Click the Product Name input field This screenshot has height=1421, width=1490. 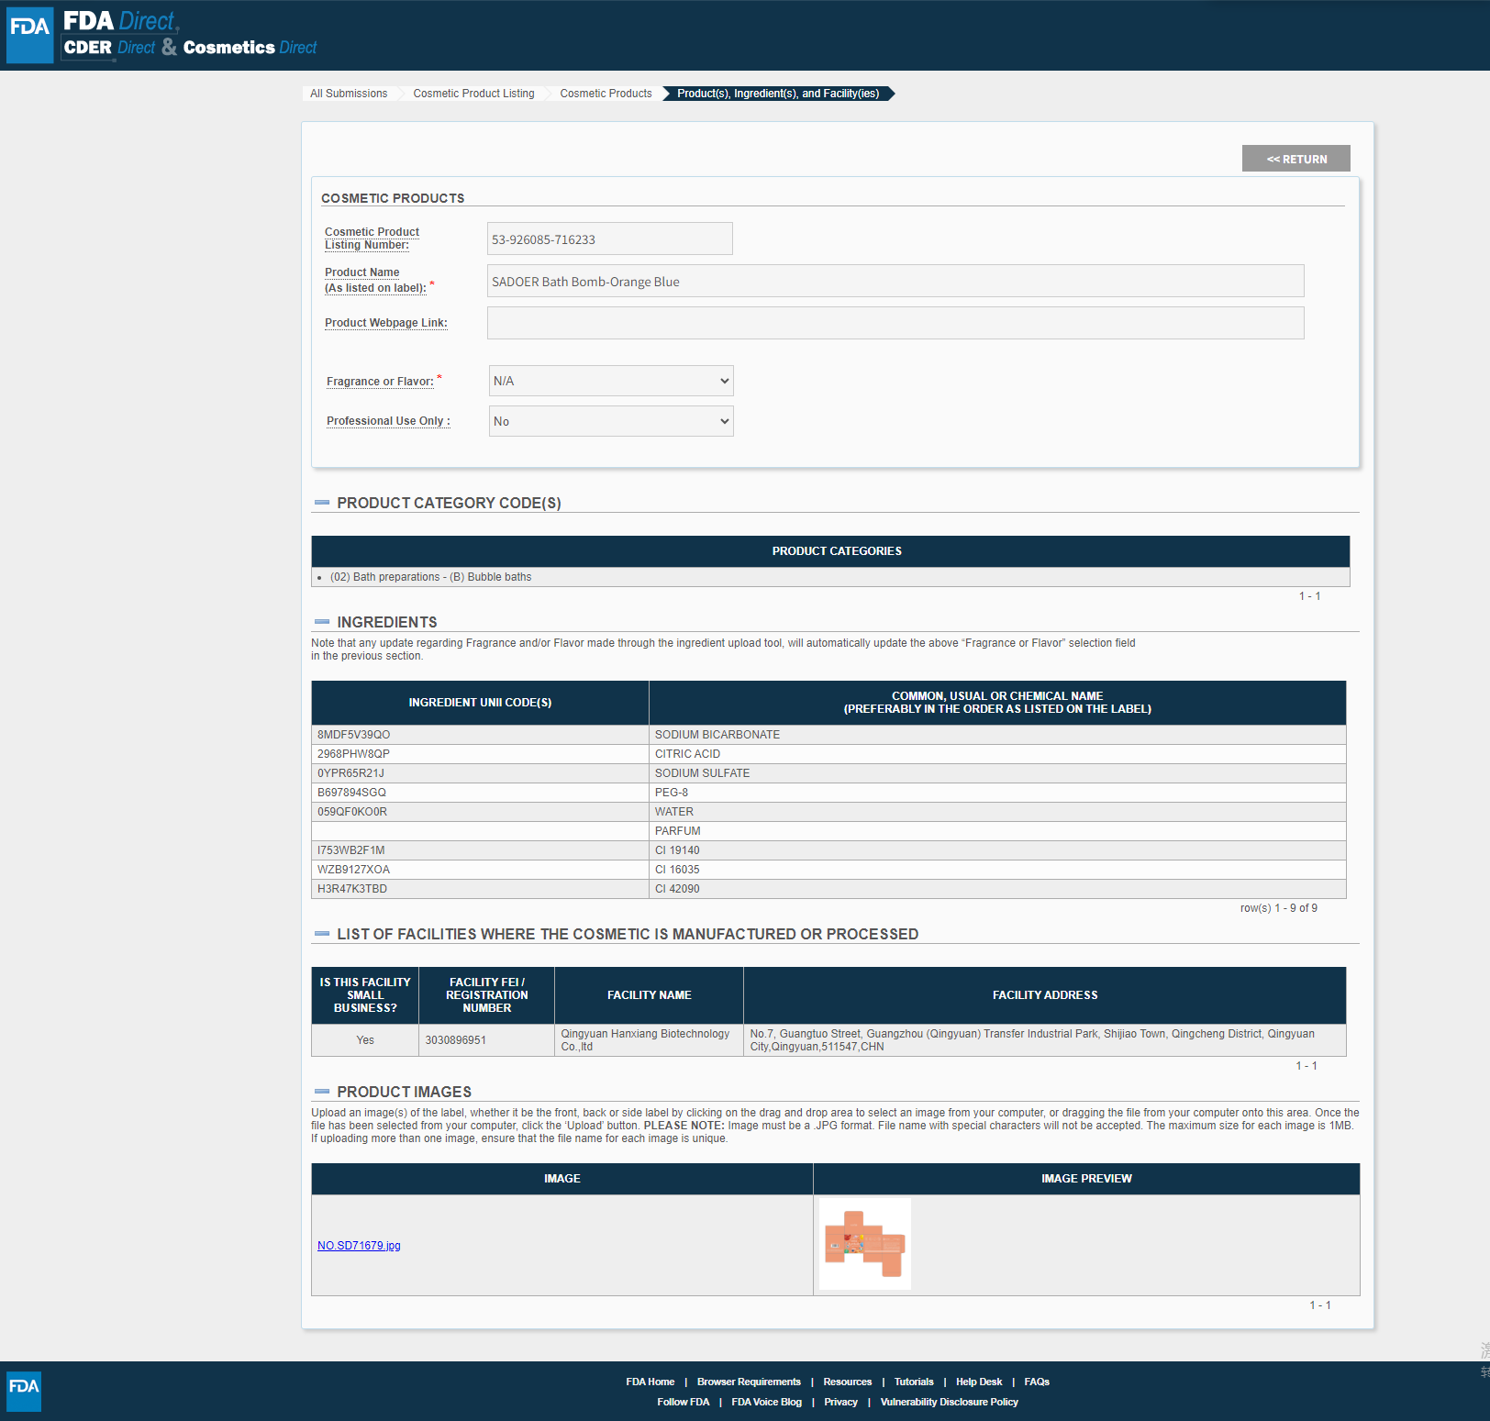pos(895,282)
